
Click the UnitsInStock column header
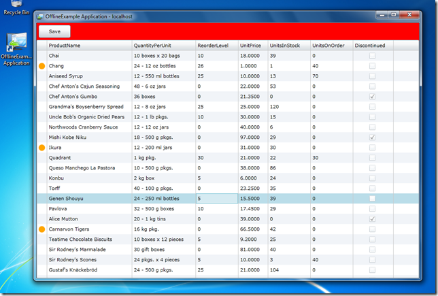288,46
